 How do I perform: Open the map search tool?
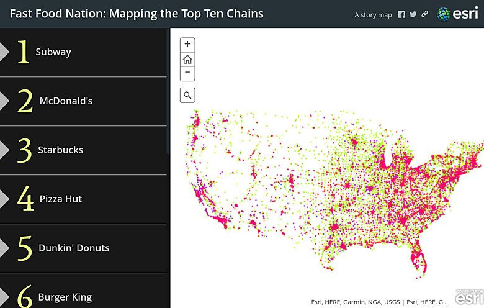point(187,95)
